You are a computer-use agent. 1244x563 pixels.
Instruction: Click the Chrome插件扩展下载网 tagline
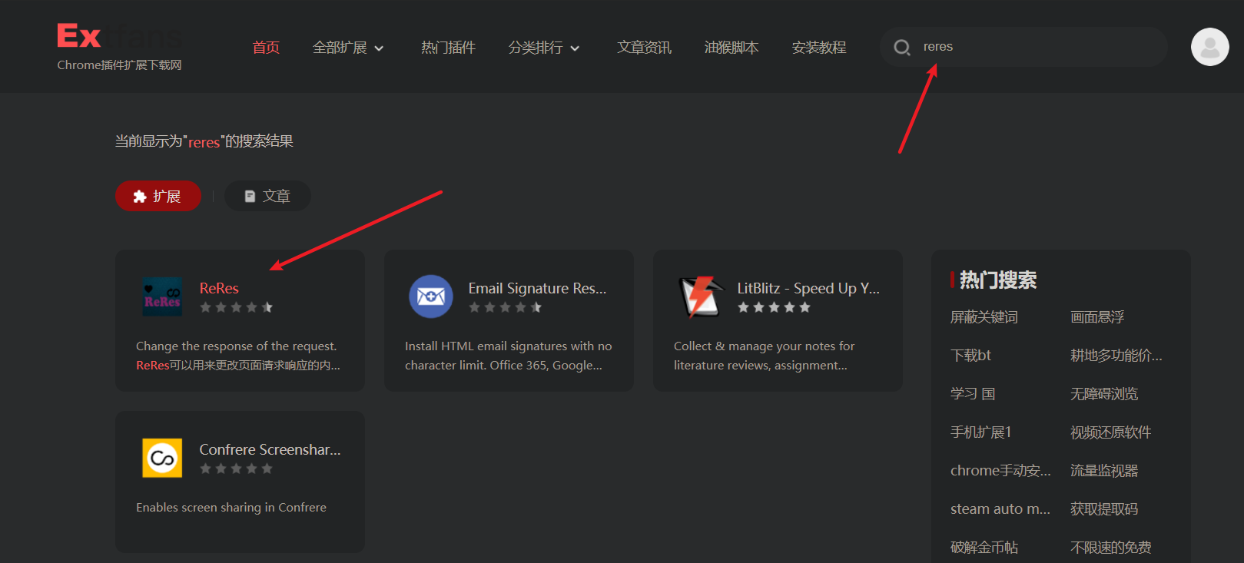pyautogui.click(x=119, y=65)
